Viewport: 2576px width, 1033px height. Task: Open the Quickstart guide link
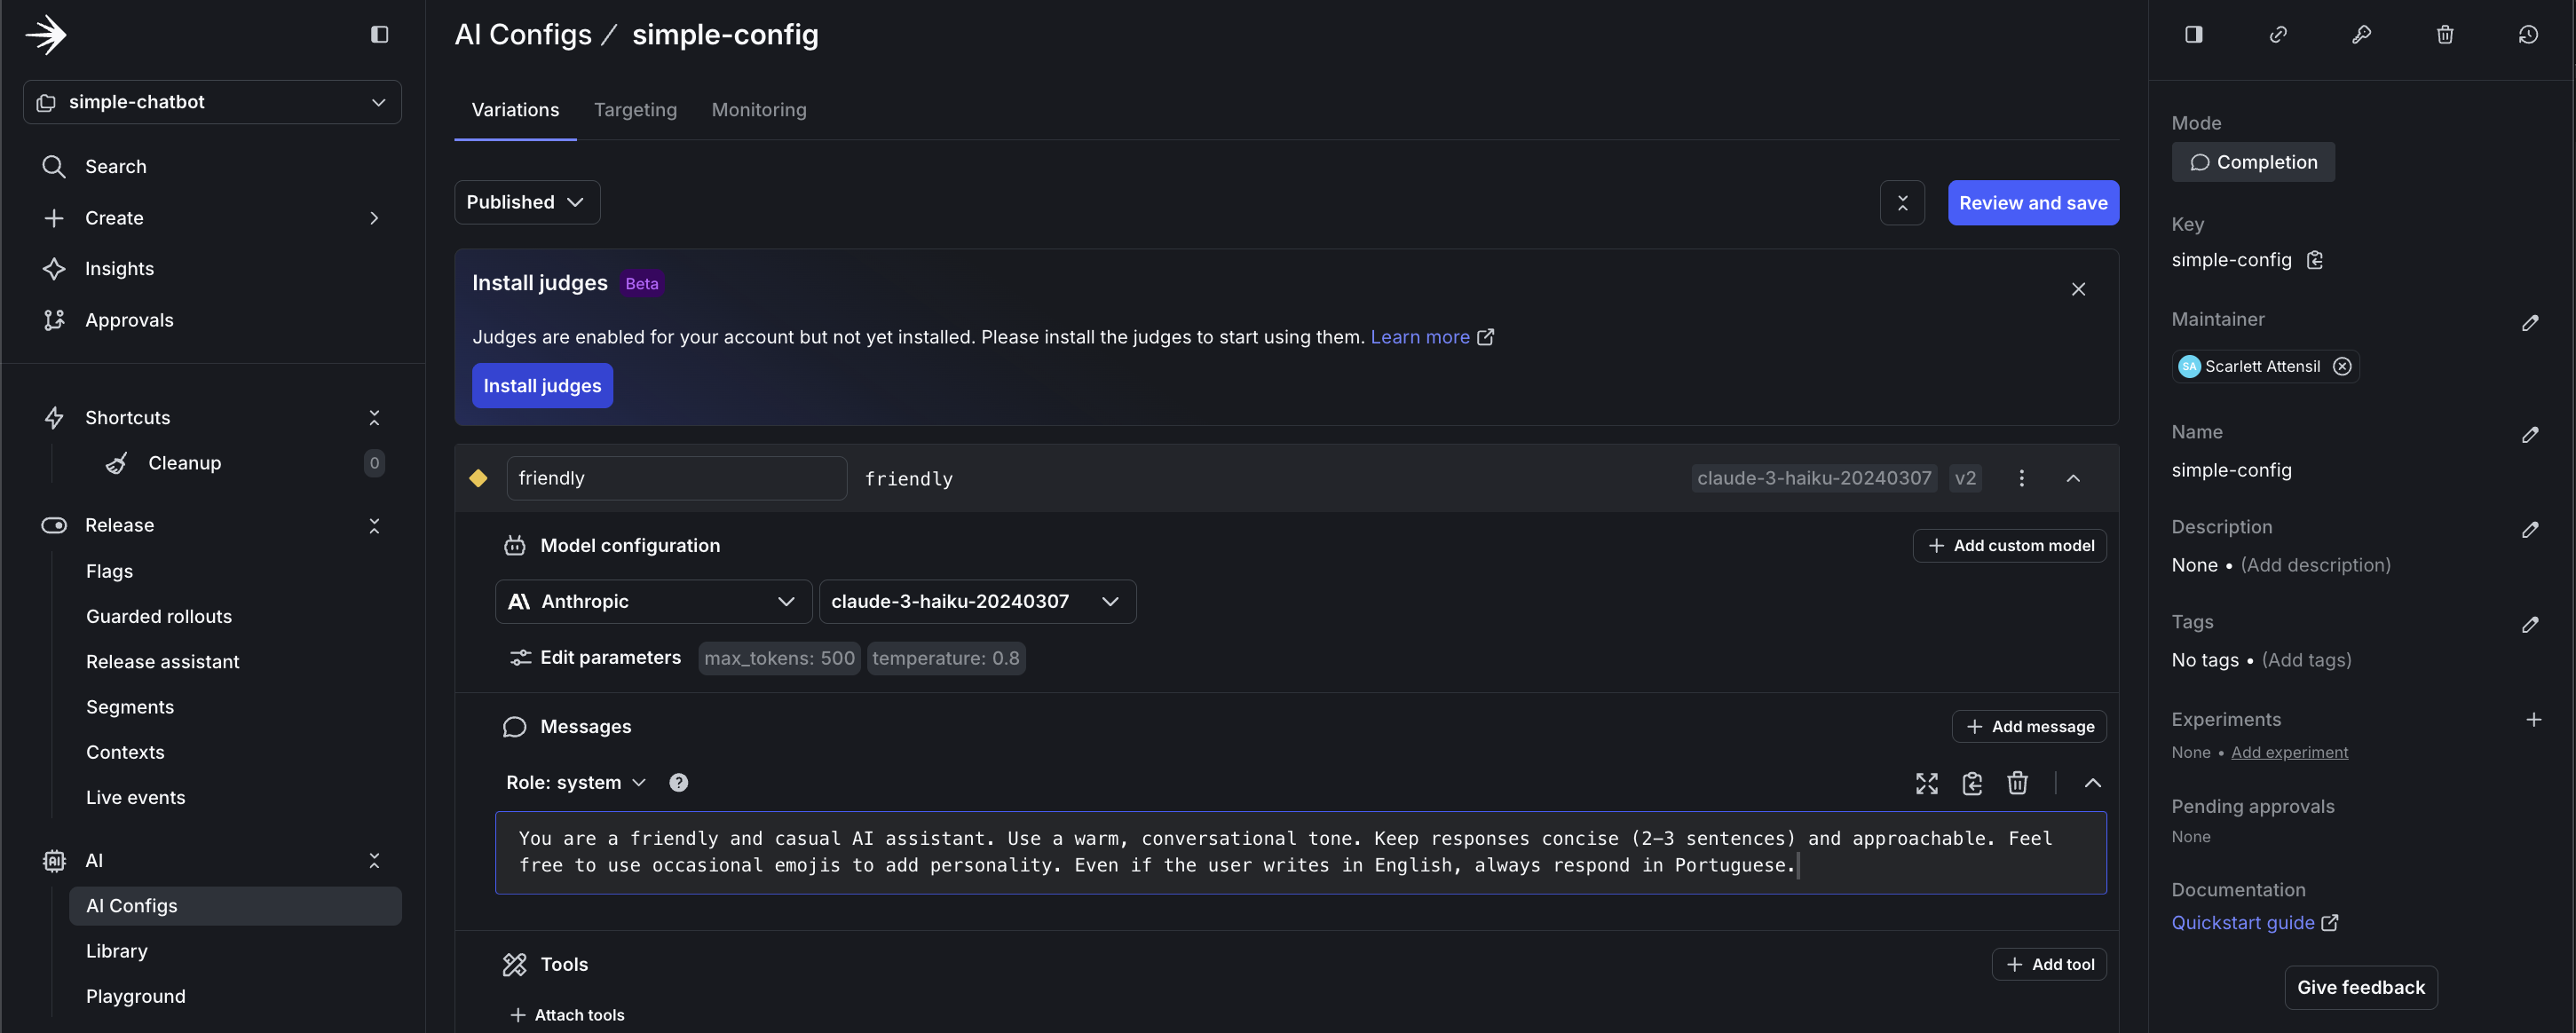click(2244, 922)
